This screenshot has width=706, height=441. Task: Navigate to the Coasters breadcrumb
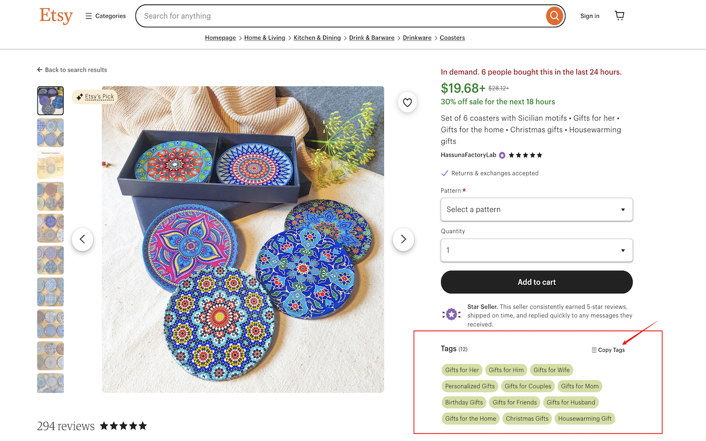[452, 37]
